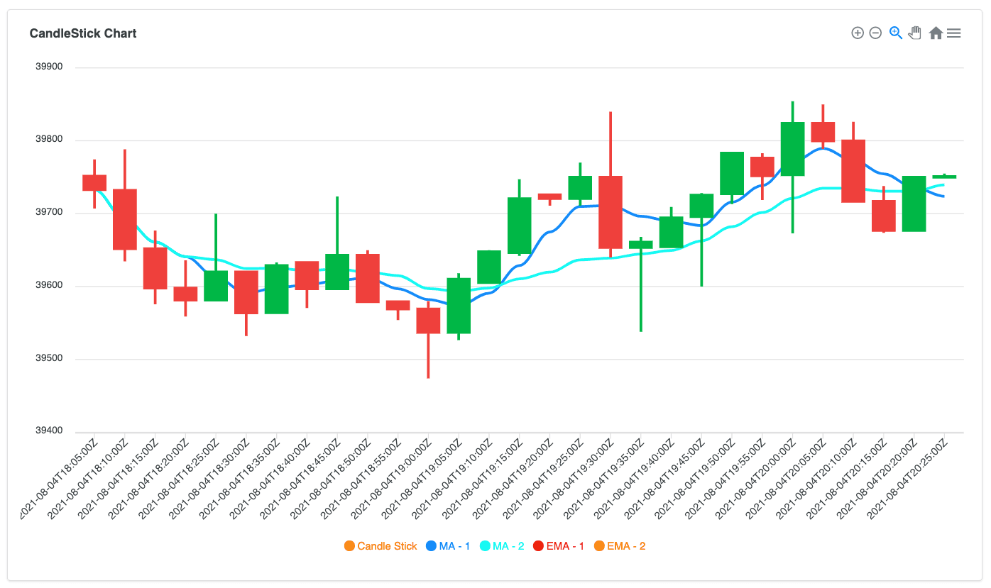Click the 39800 y-axis label
Screen dimensions: 991x588
(49, 140)
